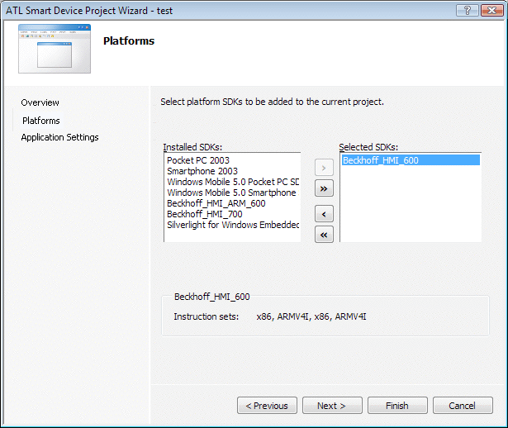Viewport: 508px width, 428px height.
Task: Choose Silverlight for Windows Embedded SDK
Action: pos(232,225)
